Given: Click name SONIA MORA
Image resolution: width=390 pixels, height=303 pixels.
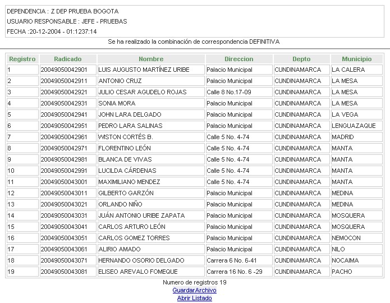Looking at the screenshot, I should pos(117,103).
